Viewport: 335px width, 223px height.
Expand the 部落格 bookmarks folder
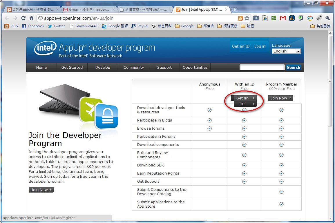coord(205,26)
